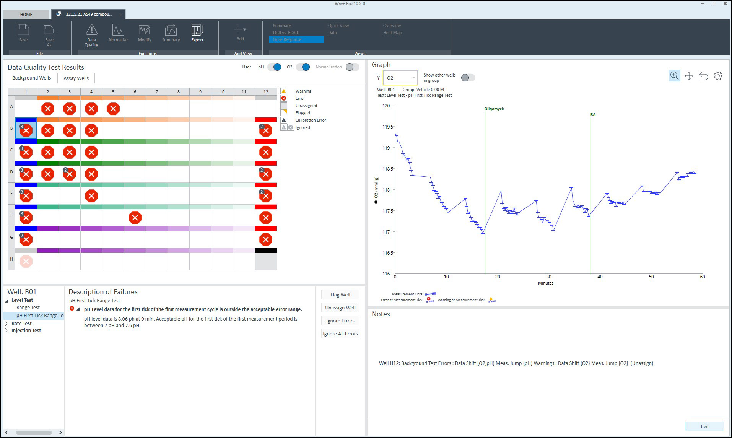Click the Flag Well button
The image size is (732, 438).
coord(340,295)
